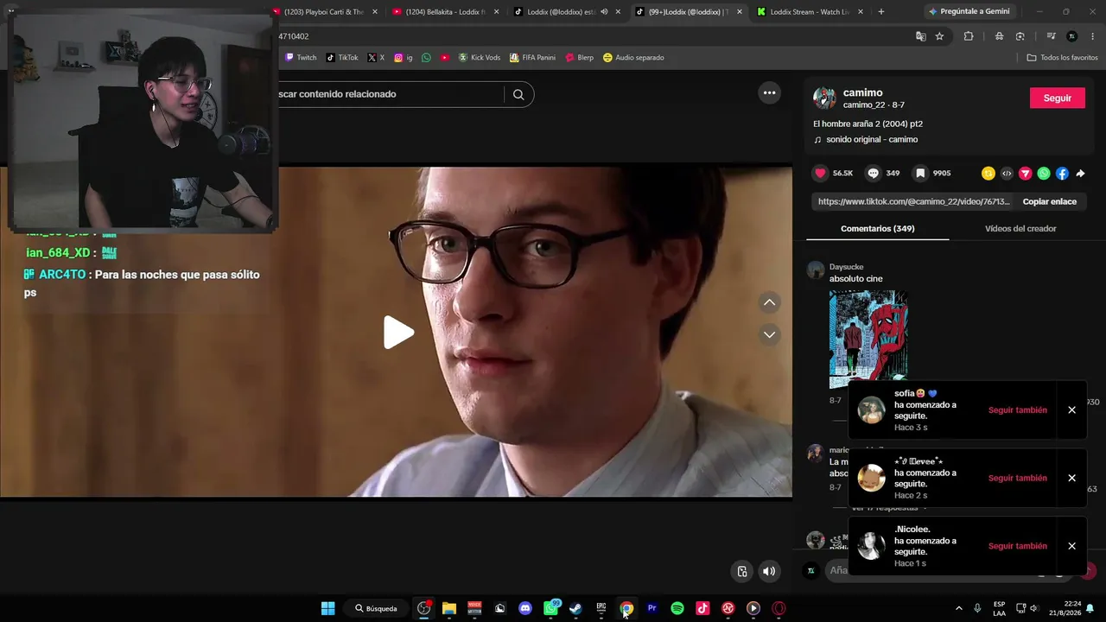The height and width of the screenshot is (622, 1106).
Task: Open WhatsApp from the taskbar
Action: tap(551, 608)
